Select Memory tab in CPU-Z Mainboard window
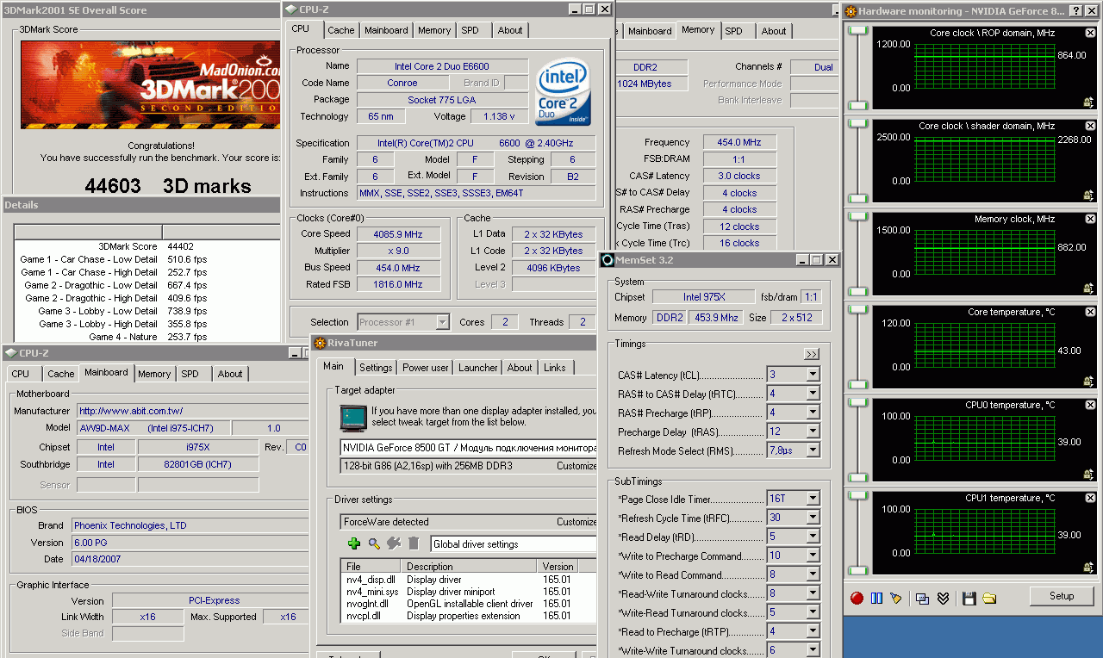This screenshot has width=1103, height=658. [x=154, y=374]
